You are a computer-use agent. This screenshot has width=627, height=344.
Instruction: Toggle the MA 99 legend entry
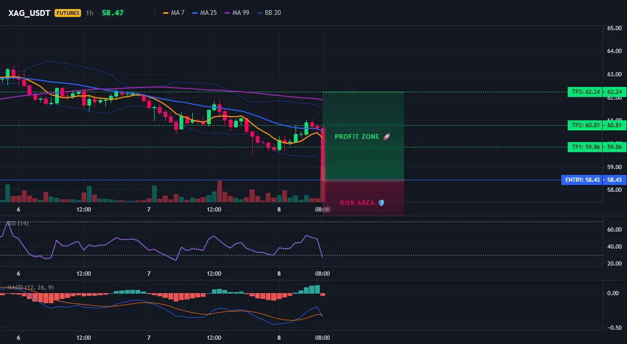tap(237, 13)
